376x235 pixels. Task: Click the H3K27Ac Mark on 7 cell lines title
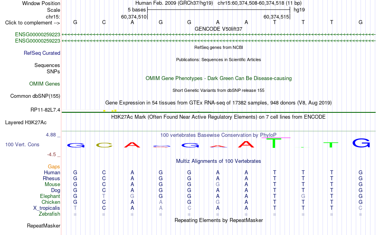point(218,117)
